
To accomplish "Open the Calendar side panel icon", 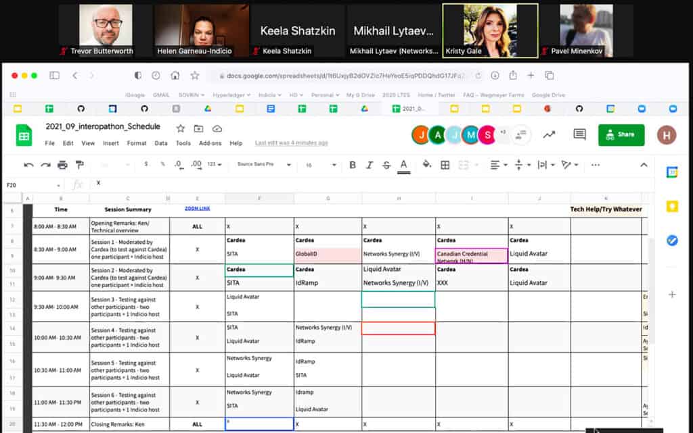I will pyautogui.click(x=672, y=172).
